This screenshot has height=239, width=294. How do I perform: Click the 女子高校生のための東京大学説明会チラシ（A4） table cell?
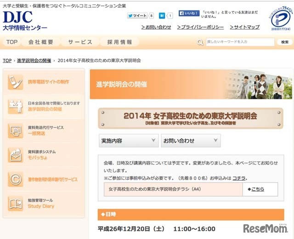click(x=173, y=189)
